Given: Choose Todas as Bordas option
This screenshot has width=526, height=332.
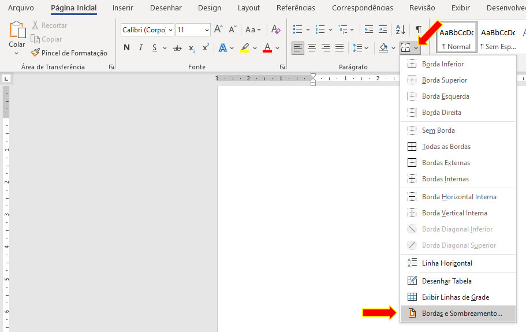Looking at the screenshot, I should (458, 147).
